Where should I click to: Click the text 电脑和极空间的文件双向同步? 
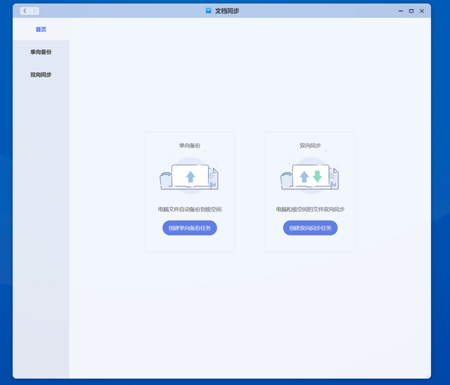pyautogui.click(x=310, y=209)
